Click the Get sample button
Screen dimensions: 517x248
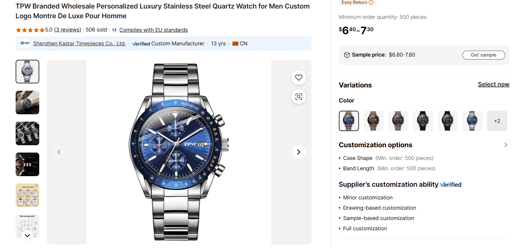[483, 55]
